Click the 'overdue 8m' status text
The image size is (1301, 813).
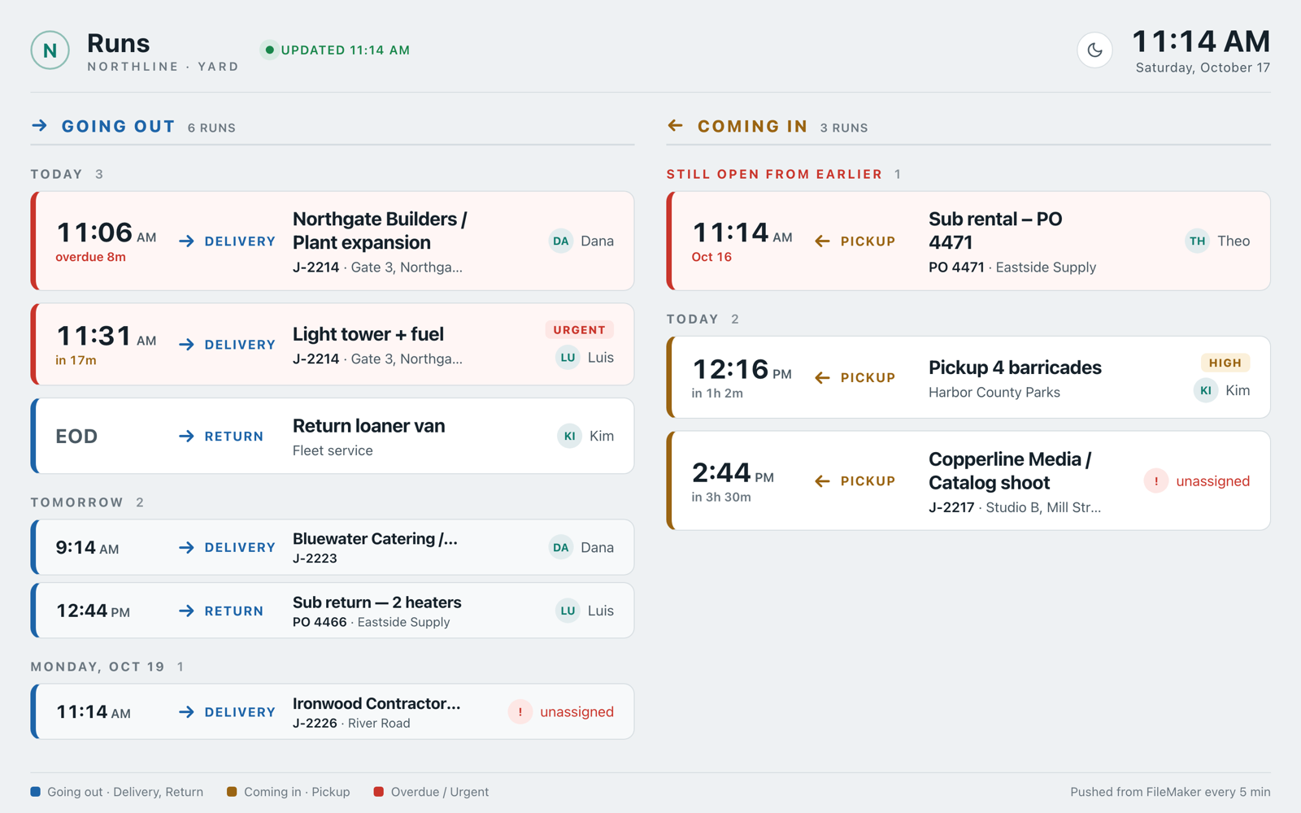pyautogui.click(x=90, y=257)
